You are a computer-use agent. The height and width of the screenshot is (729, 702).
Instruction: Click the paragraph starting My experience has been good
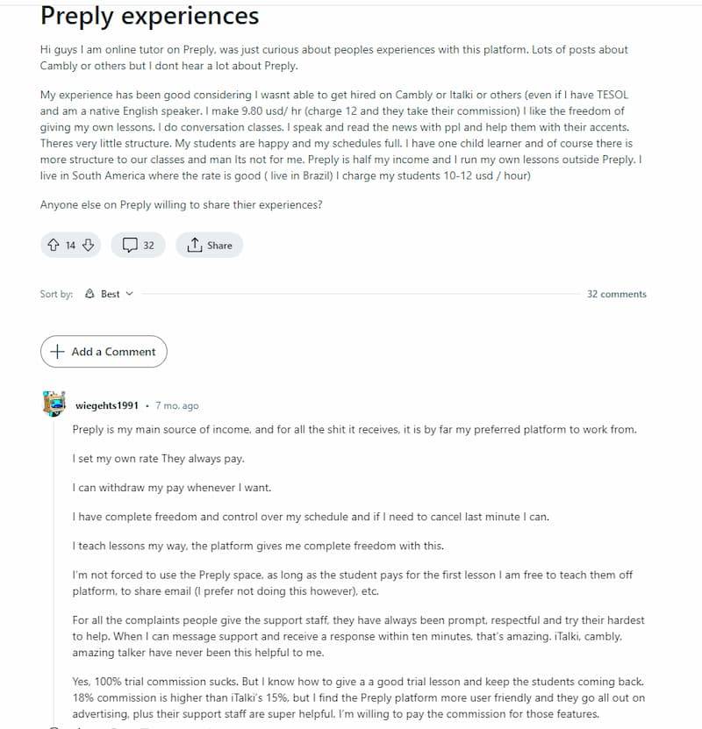click(x=340, y=135)
